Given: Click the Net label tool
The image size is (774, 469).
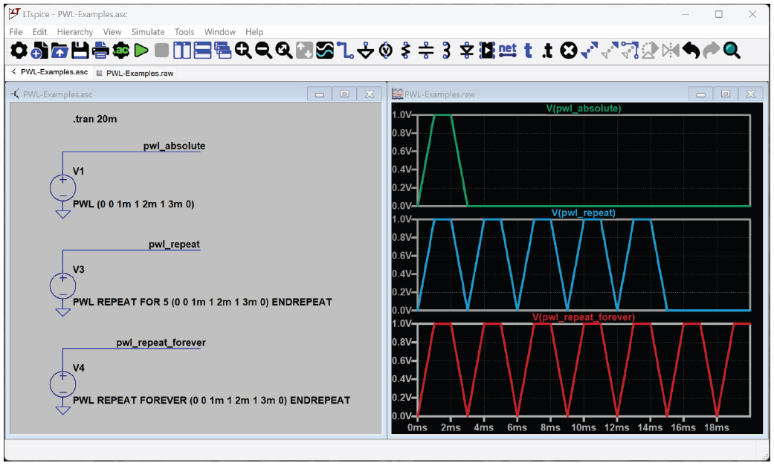Looking at the screenshot, I should tap(507, 50).
